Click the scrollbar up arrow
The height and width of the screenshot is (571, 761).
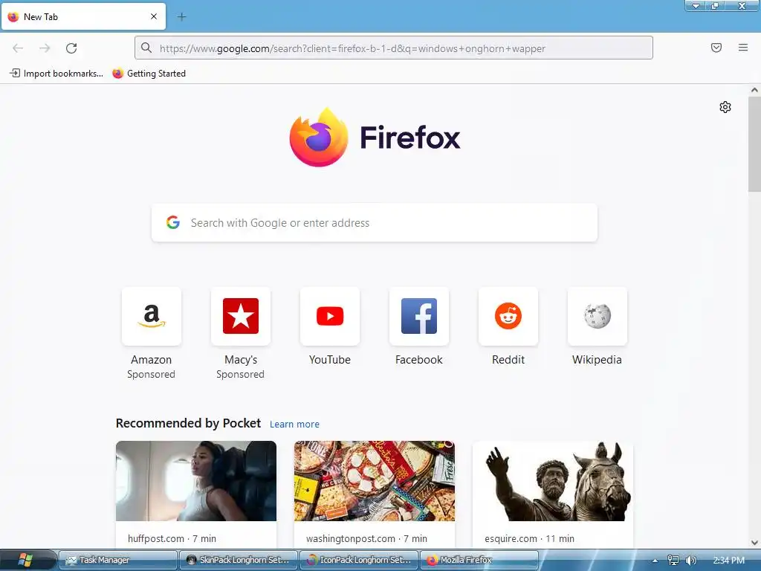click(x=754, y=90)
